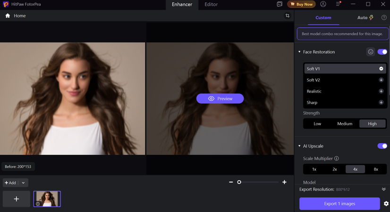Zoom out with the minus icon

point(231,182)
